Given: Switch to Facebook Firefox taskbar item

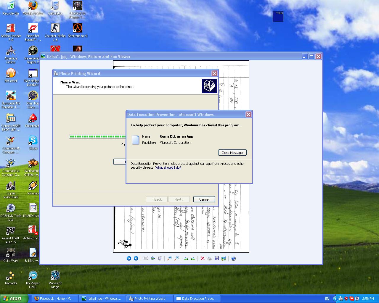Looking at the screenshot, I should point(54,299).
